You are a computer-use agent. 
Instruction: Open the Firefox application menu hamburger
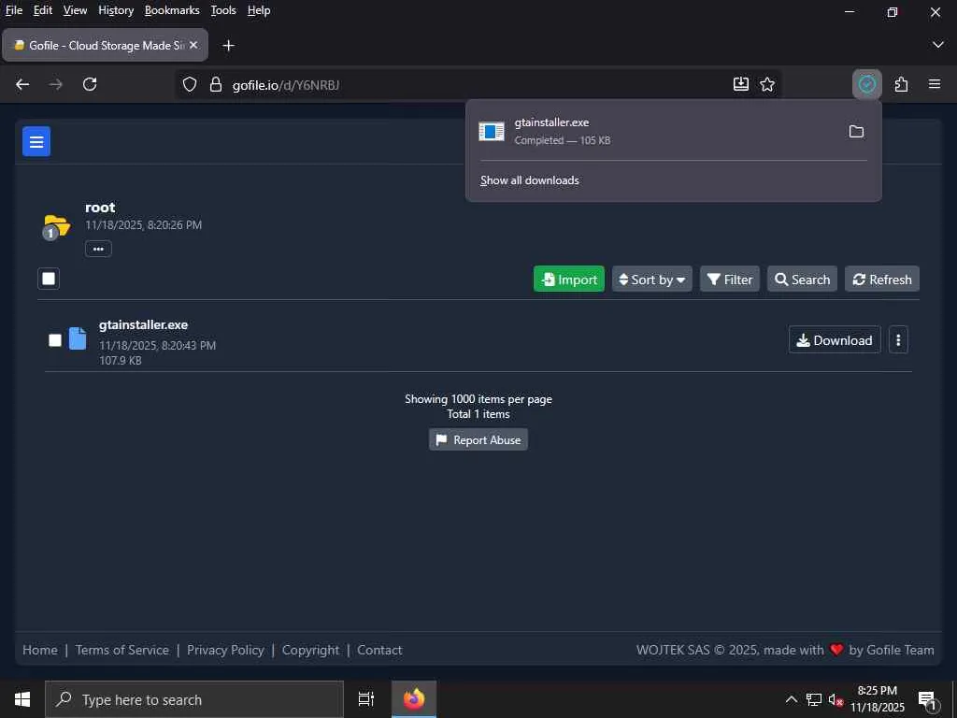pyautogui.click(x=935, y=84)
